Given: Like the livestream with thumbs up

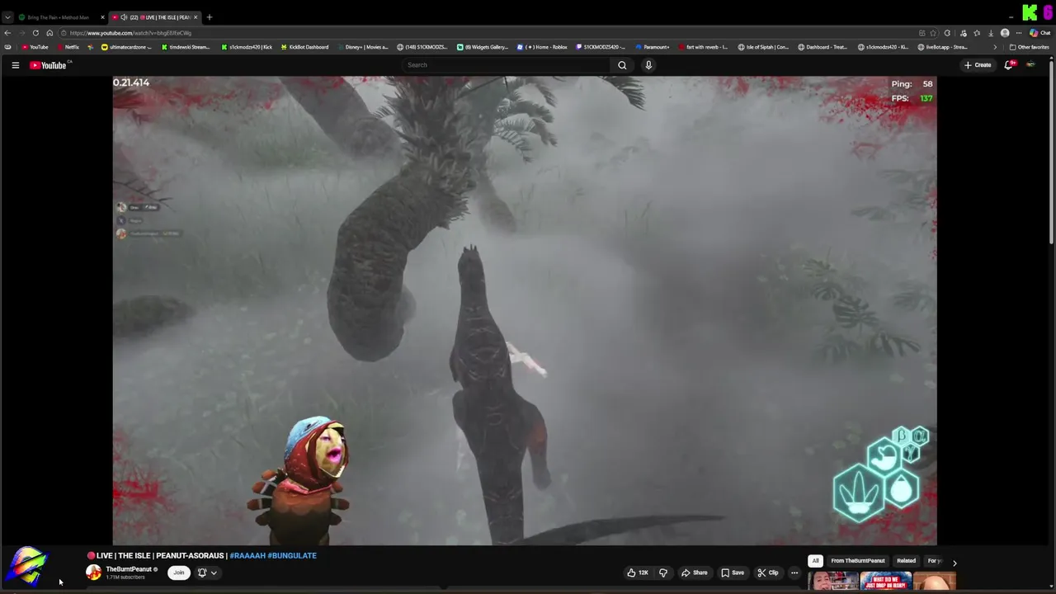Looking at the screenshot, I should (637, 573).
